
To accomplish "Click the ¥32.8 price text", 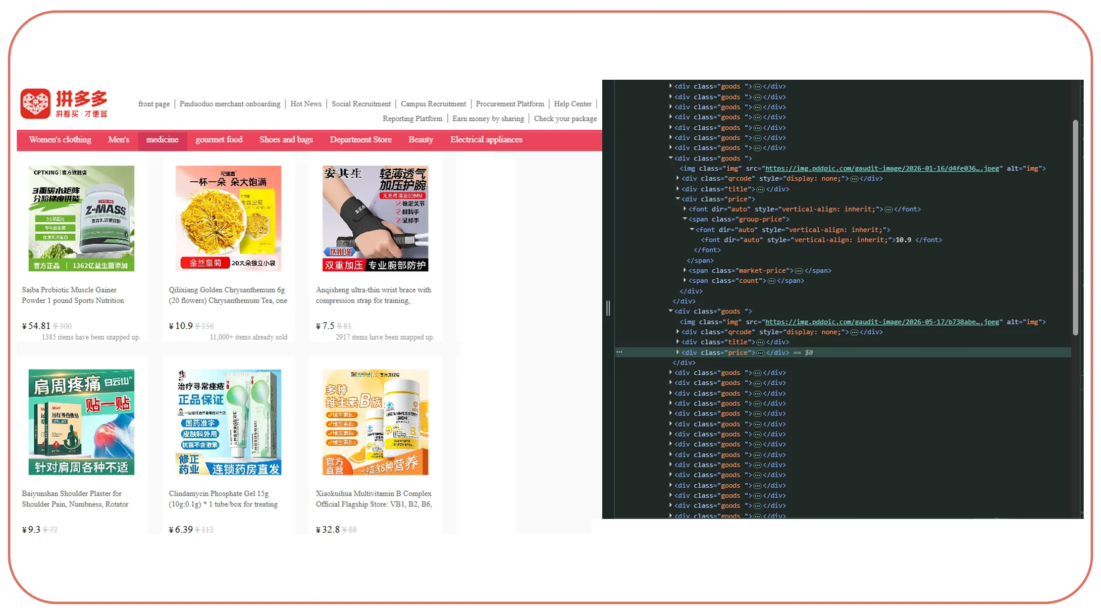I will click(x=328, y=529).
